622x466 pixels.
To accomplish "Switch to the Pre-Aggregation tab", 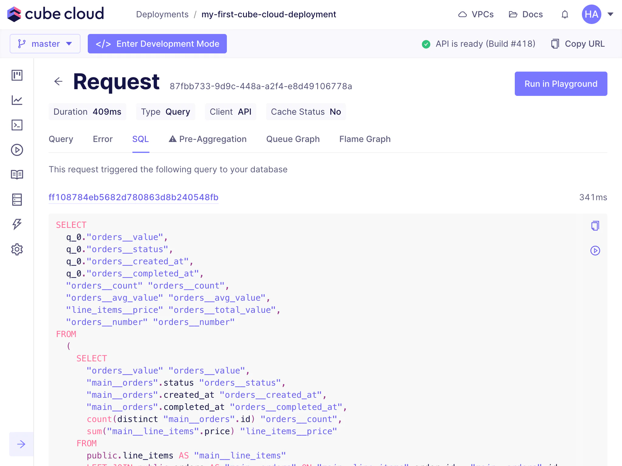I will click(x=207, y=139).
